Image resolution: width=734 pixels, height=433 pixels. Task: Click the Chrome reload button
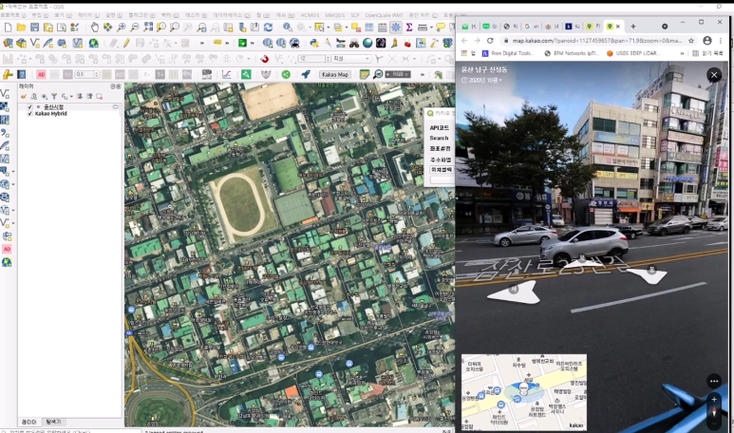pos(490,41)
